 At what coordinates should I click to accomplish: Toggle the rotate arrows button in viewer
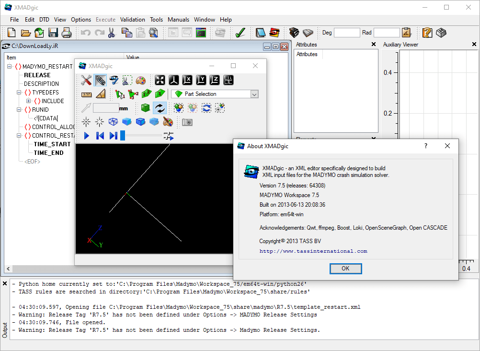tap(160, 108)
